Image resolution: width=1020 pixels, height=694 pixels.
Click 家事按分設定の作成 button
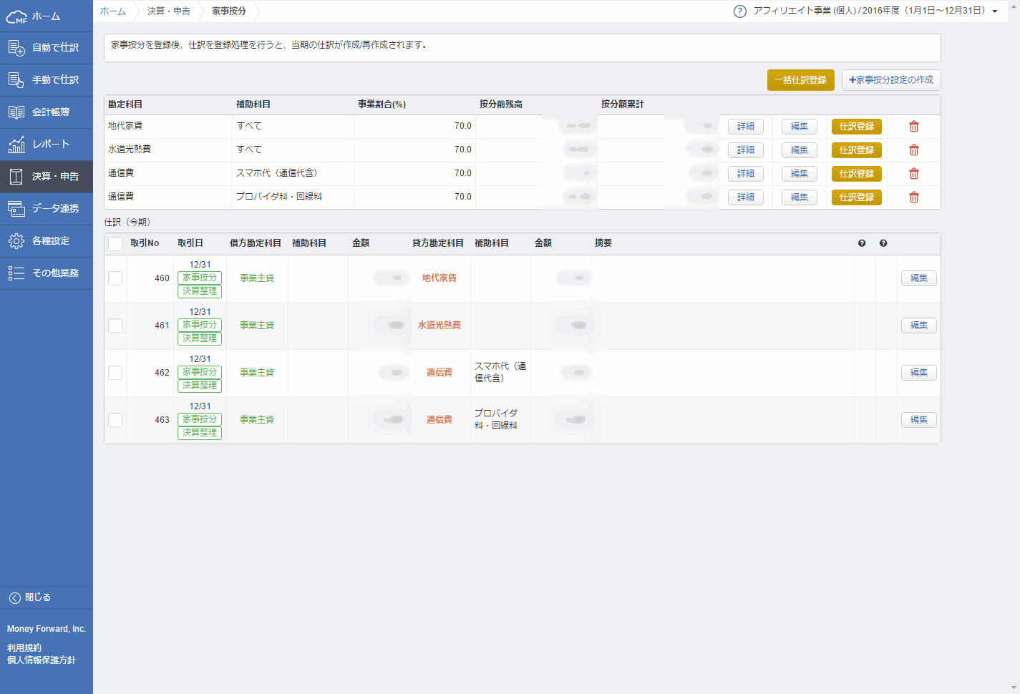[x=890, y=80]
